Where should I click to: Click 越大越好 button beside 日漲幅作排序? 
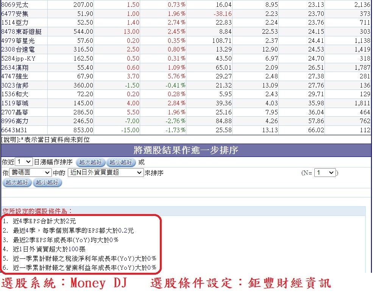[x=91, y=163]
